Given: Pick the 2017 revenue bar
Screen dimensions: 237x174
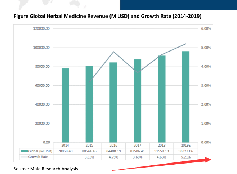Looking at the screenshot, I should tap(138, 101).
